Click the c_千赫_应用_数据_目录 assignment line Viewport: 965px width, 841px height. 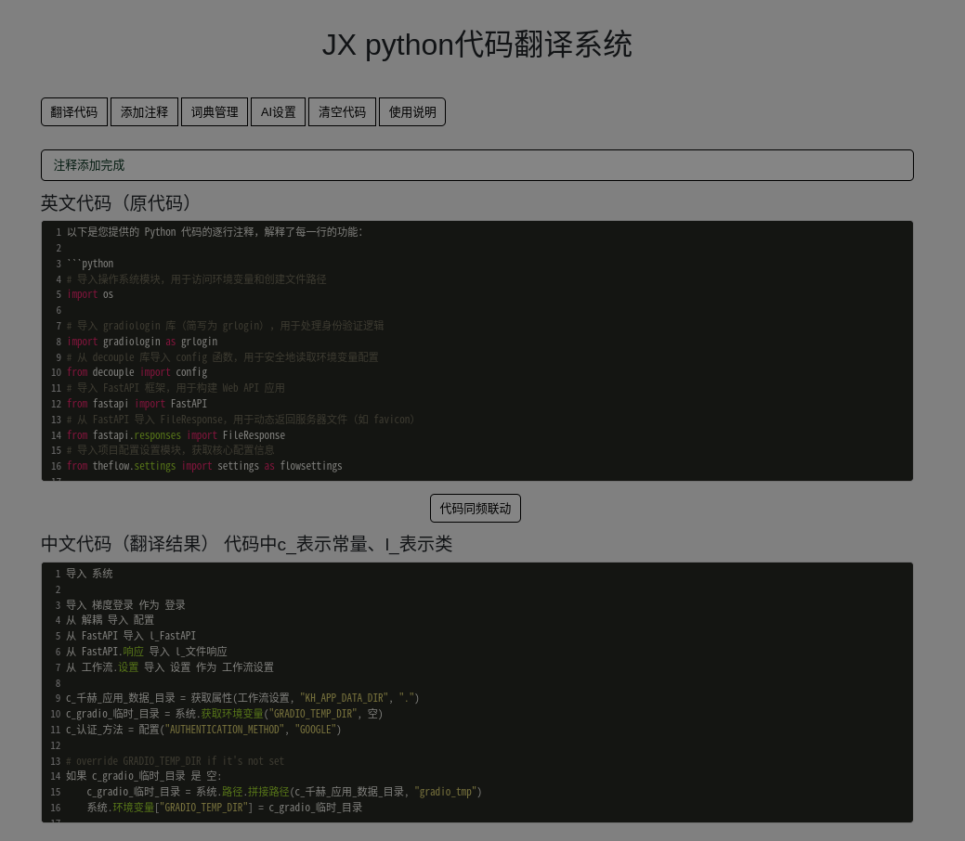pyautogui.click(x=241, y=699)
